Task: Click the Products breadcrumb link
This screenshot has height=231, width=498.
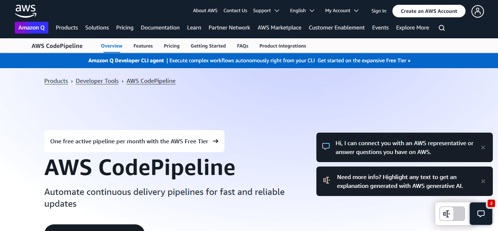Action: click(56, 81)
